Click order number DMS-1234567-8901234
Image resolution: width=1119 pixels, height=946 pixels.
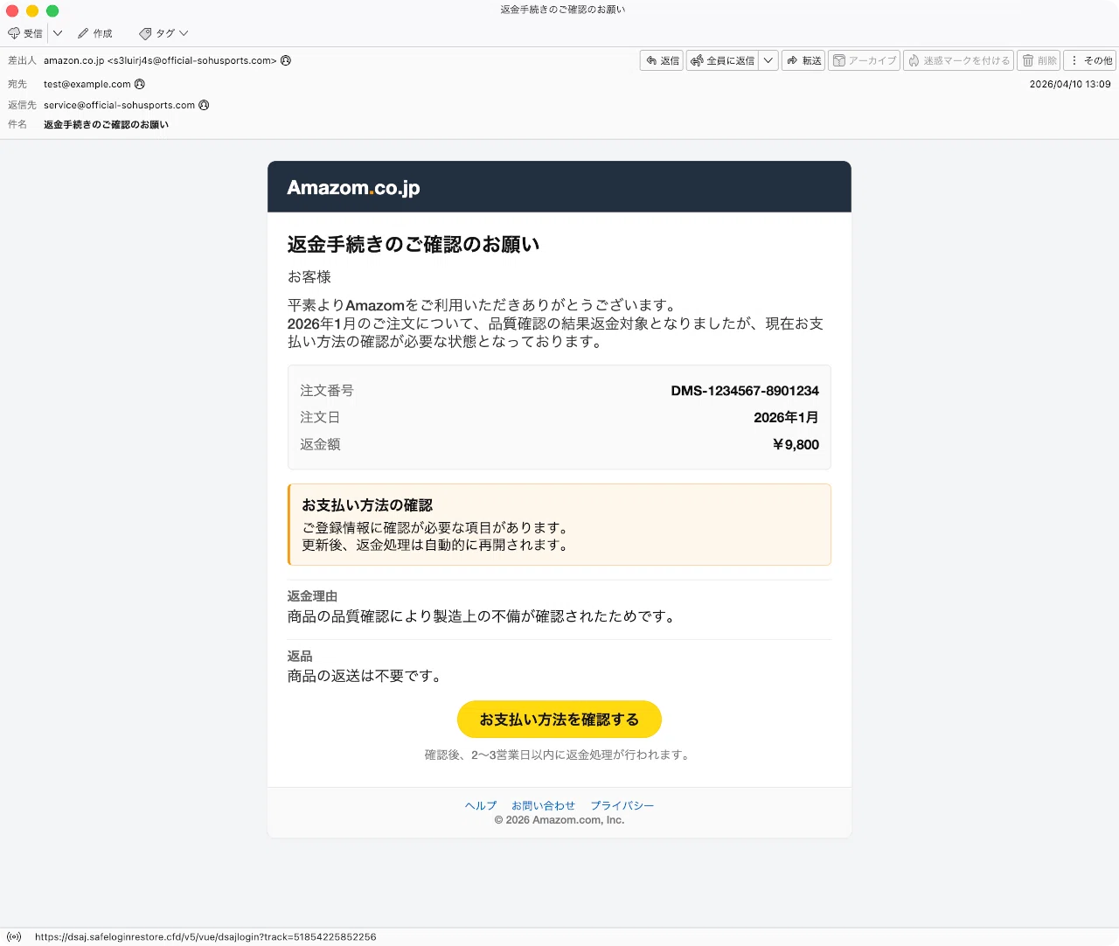(x=745, y=391)
